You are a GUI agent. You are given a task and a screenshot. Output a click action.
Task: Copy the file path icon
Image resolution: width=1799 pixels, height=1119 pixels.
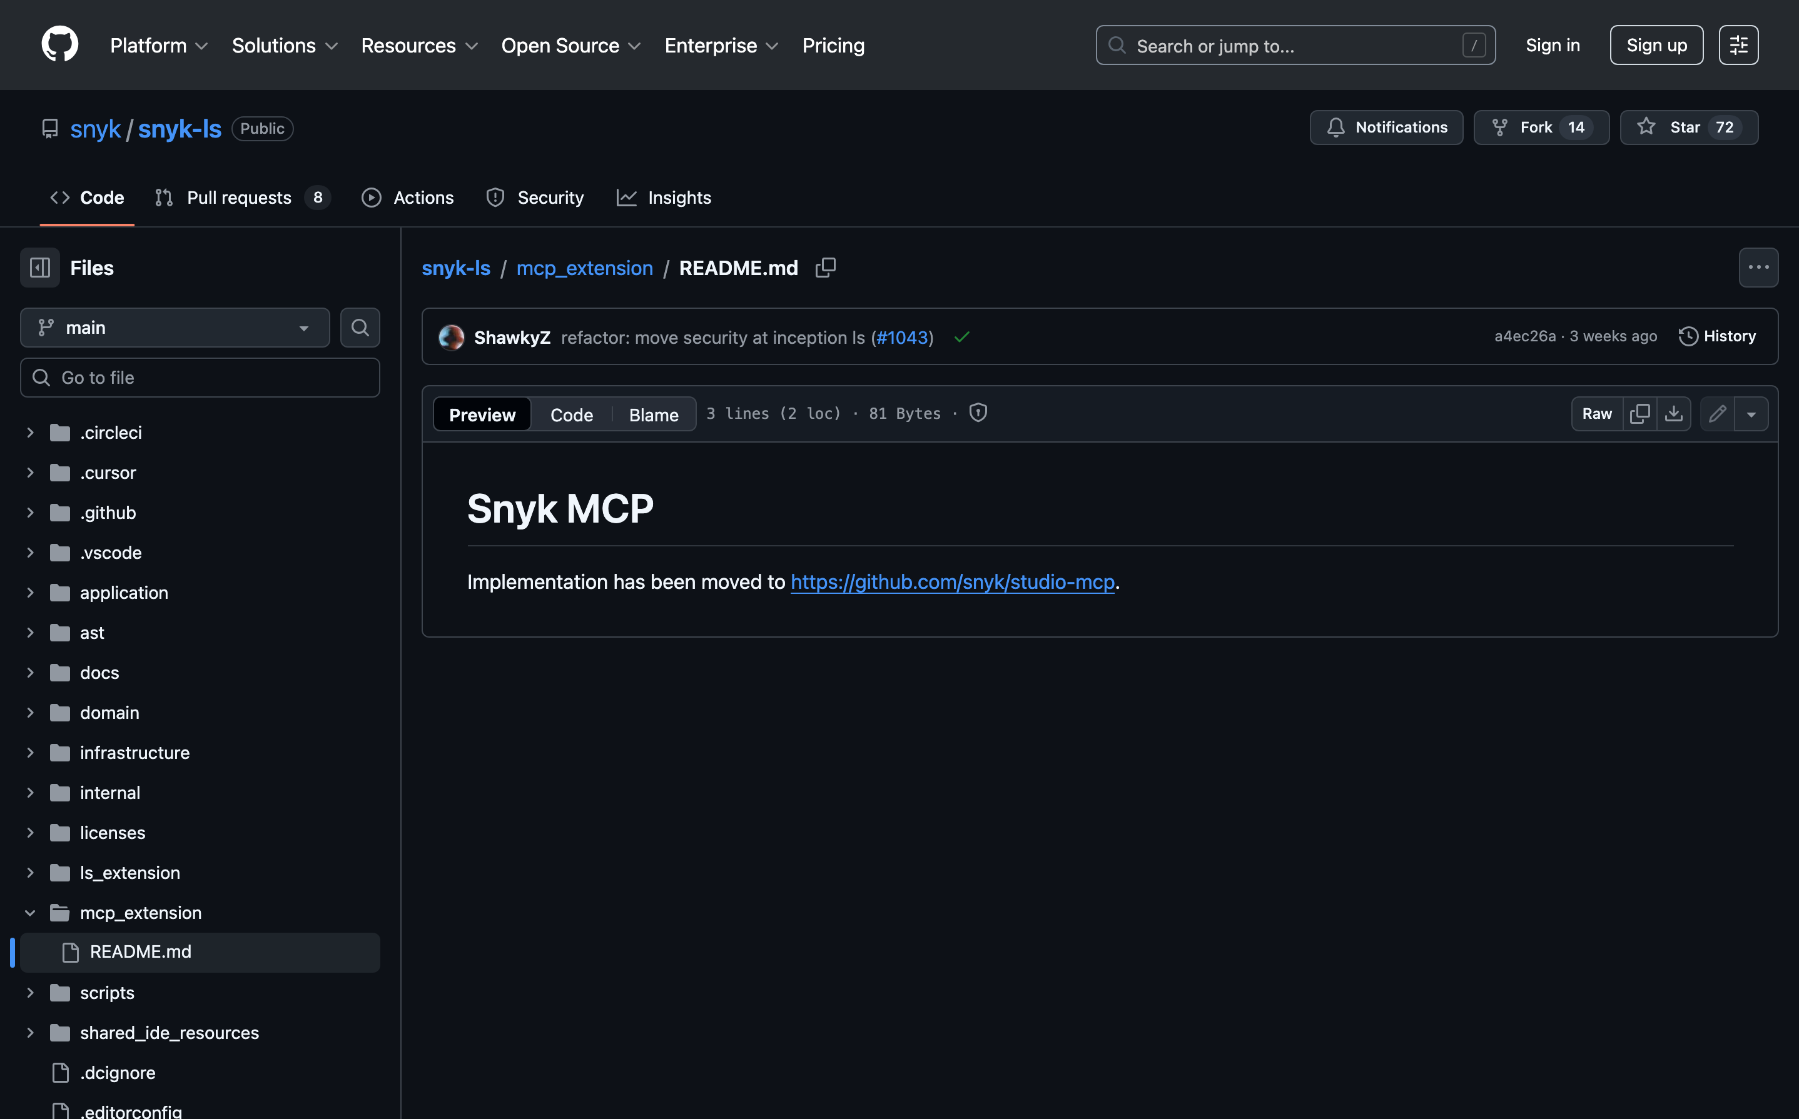coord(826,268)
